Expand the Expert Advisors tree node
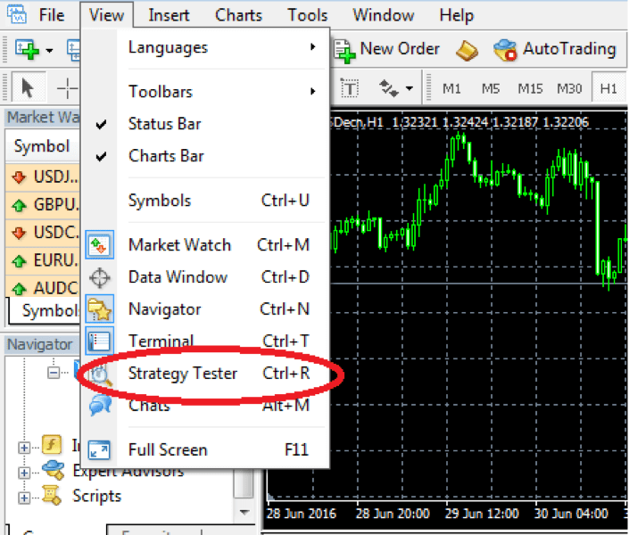 [x=24, y=473]
